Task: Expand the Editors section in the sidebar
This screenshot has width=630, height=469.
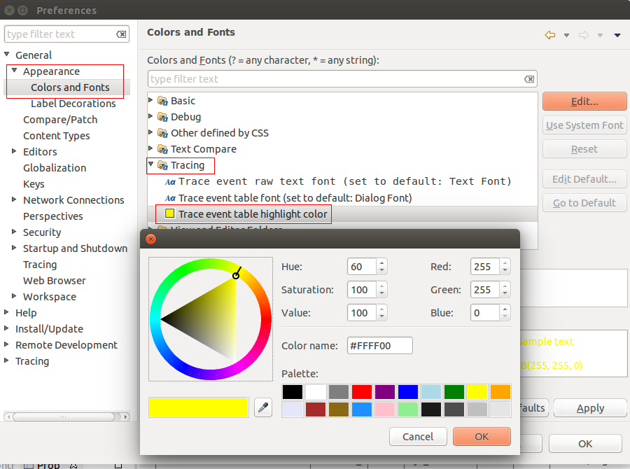Action: (14, 151)
